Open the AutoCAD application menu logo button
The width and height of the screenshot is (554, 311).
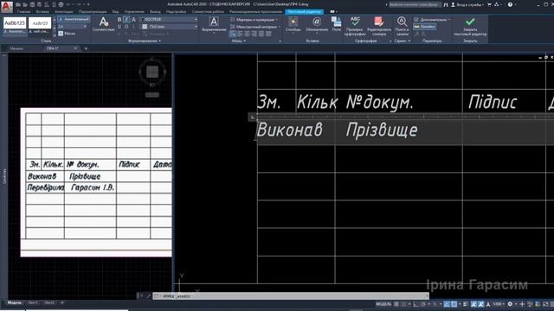click(x=7, y=6)
